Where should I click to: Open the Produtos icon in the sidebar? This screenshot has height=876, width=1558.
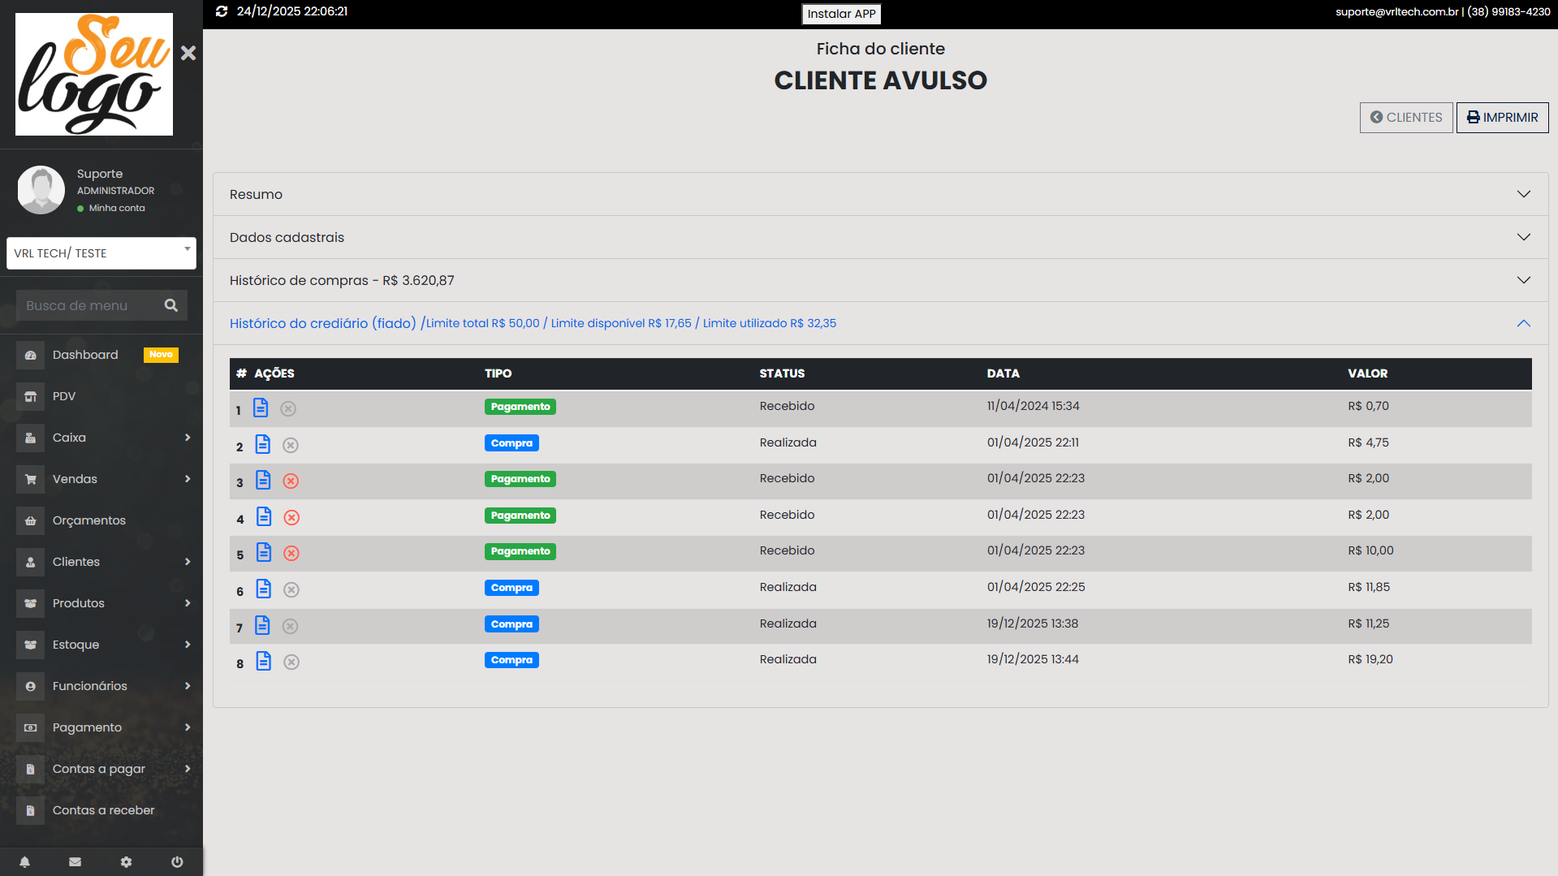(30, 603)
